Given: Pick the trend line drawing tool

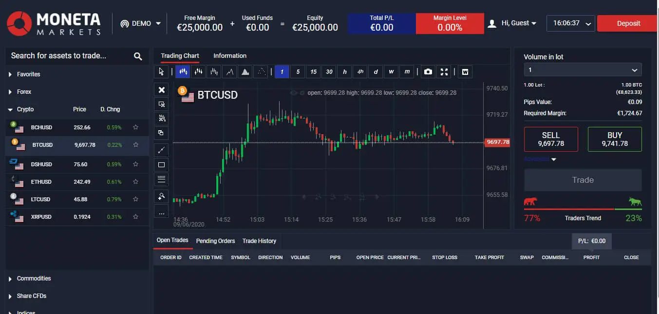Looking at the screenshot, I should [x=162, y=150].
